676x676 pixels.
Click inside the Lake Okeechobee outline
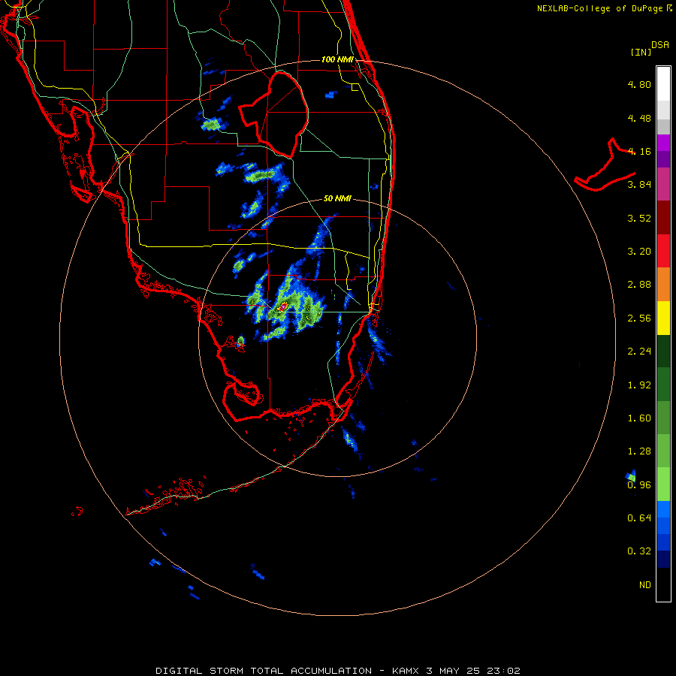280,114
